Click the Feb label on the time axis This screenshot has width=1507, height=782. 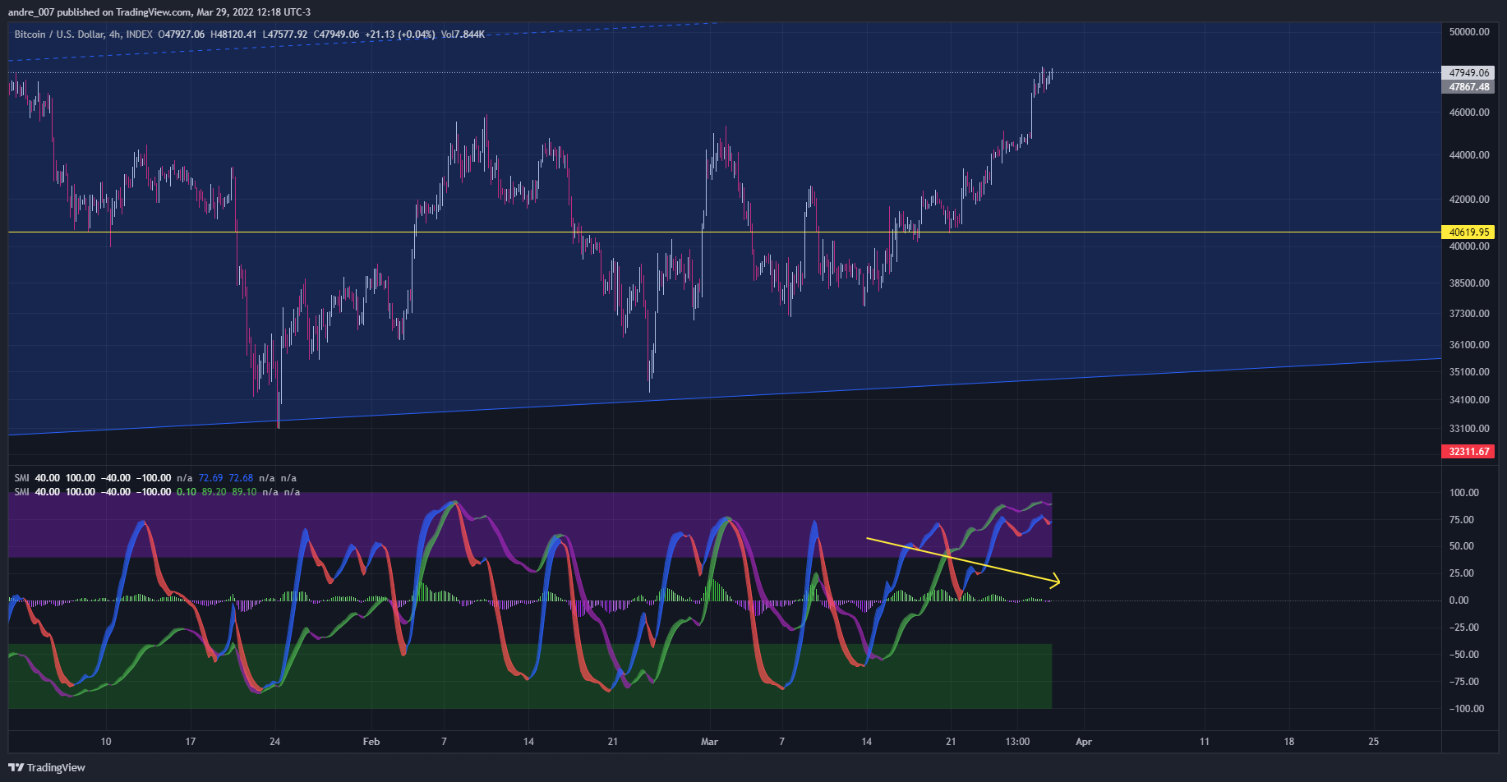point(371,742)
